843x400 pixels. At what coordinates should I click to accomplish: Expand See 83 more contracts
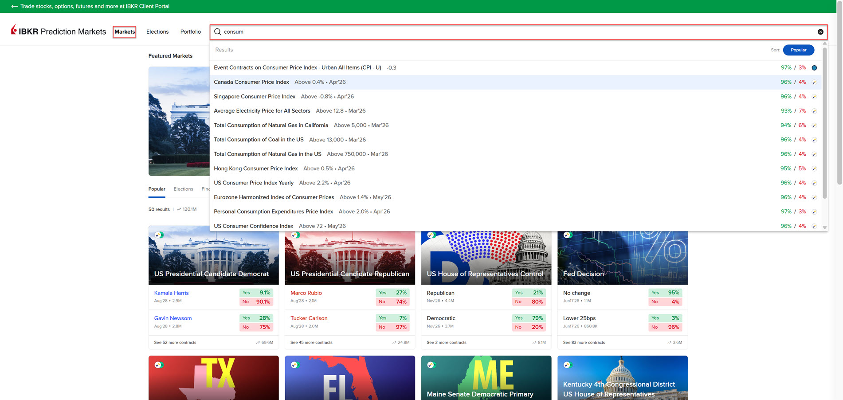click(584, 342)
